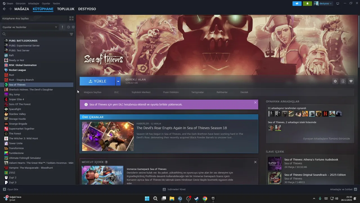Select Rocket League in the library
The image size is (360, 203).
(x=37, y=70)
